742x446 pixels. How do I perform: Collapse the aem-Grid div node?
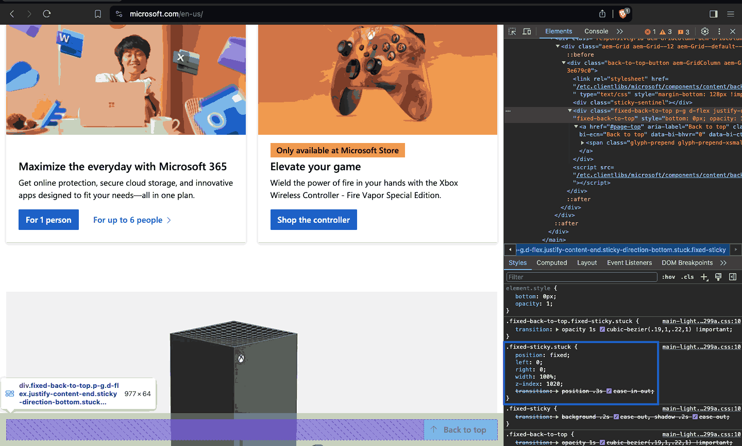[558, 46]
